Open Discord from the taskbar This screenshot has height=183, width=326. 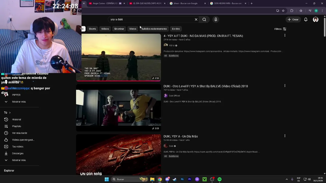(x=167, y=179)
